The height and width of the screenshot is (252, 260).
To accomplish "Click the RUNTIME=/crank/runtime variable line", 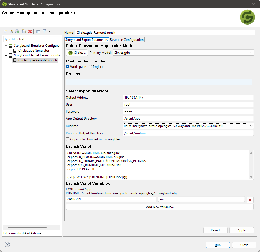I will pyautogui.click(x=121, y=193).
